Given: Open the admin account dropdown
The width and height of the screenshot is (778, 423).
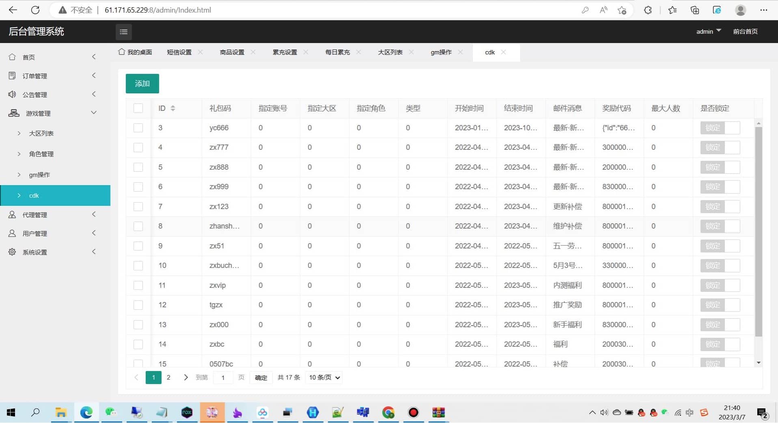Looking at the screenshot, I should point(708,31).
